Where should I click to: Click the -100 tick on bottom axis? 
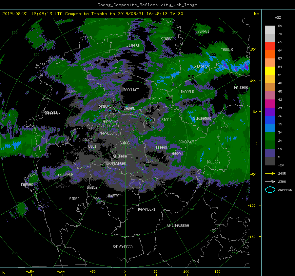(61, 272)
